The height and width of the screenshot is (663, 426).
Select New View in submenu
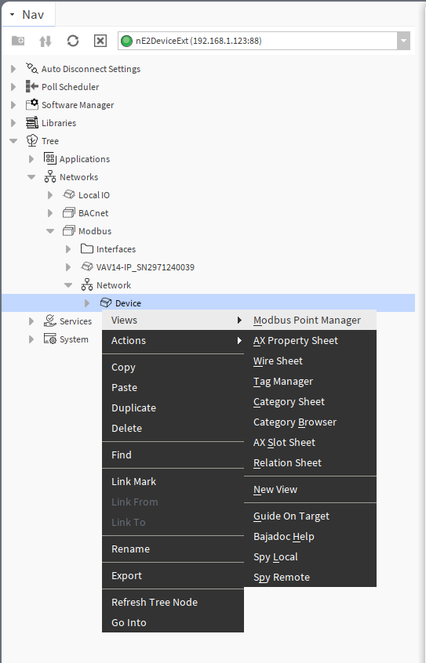(x=310, y=489)
